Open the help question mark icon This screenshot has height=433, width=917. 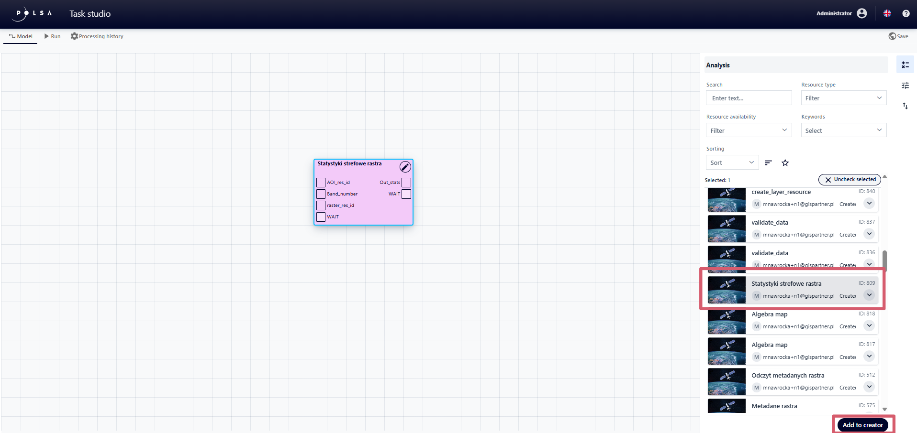coord(906,13)
